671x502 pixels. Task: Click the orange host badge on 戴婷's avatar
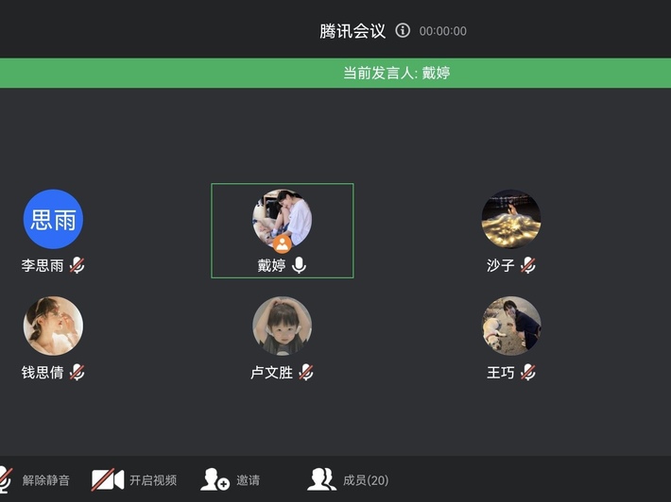282,244
